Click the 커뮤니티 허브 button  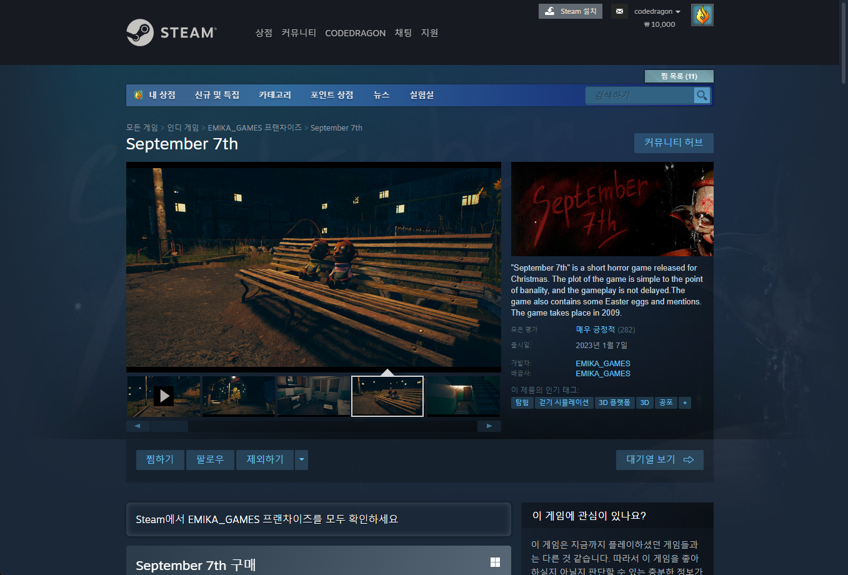[674, 142]
